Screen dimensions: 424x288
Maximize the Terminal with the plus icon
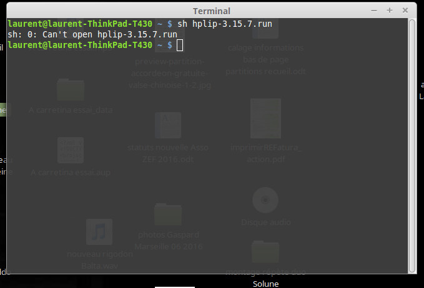coord(390,10)
